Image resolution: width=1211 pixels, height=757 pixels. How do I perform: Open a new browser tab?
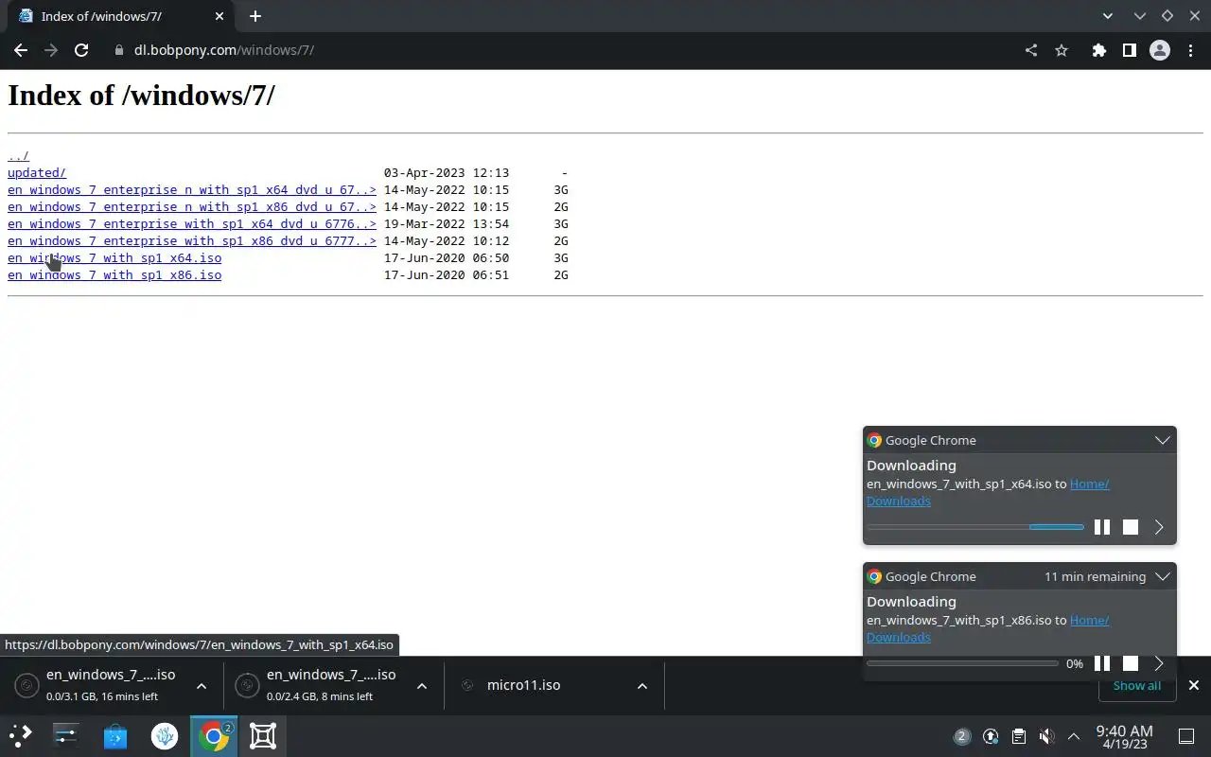[255, 16]
